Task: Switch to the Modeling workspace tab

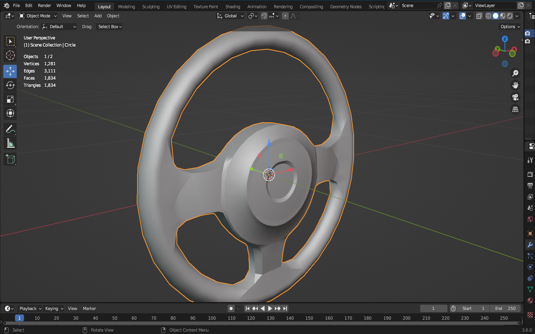Action: [126, 7]
